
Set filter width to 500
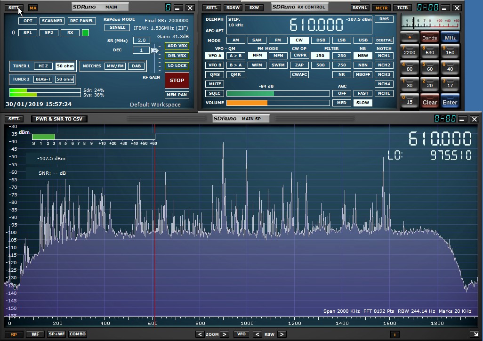coord(321,65)
